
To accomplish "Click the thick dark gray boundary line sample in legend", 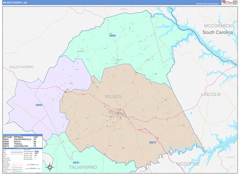I will point(17,152).
